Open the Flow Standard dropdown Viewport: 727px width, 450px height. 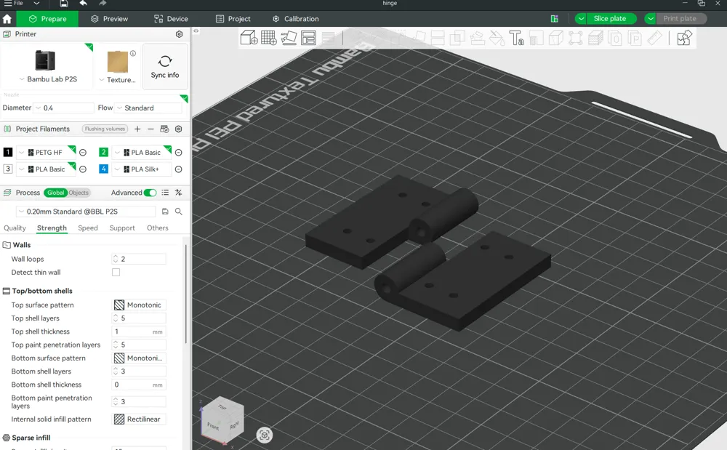(x=148, y=108)
